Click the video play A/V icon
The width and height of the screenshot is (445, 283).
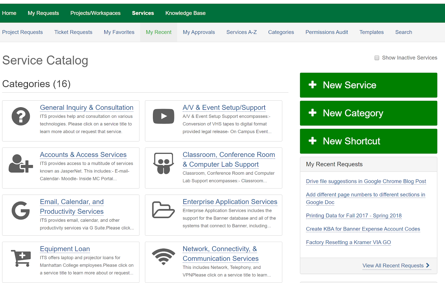164,116
